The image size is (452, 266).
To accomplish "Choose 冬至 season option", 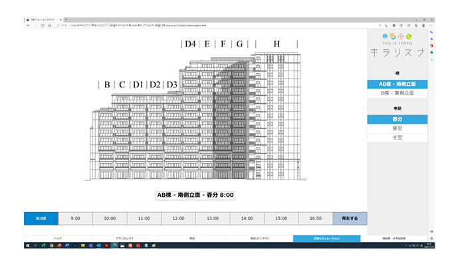I will [x=397, y=137].
